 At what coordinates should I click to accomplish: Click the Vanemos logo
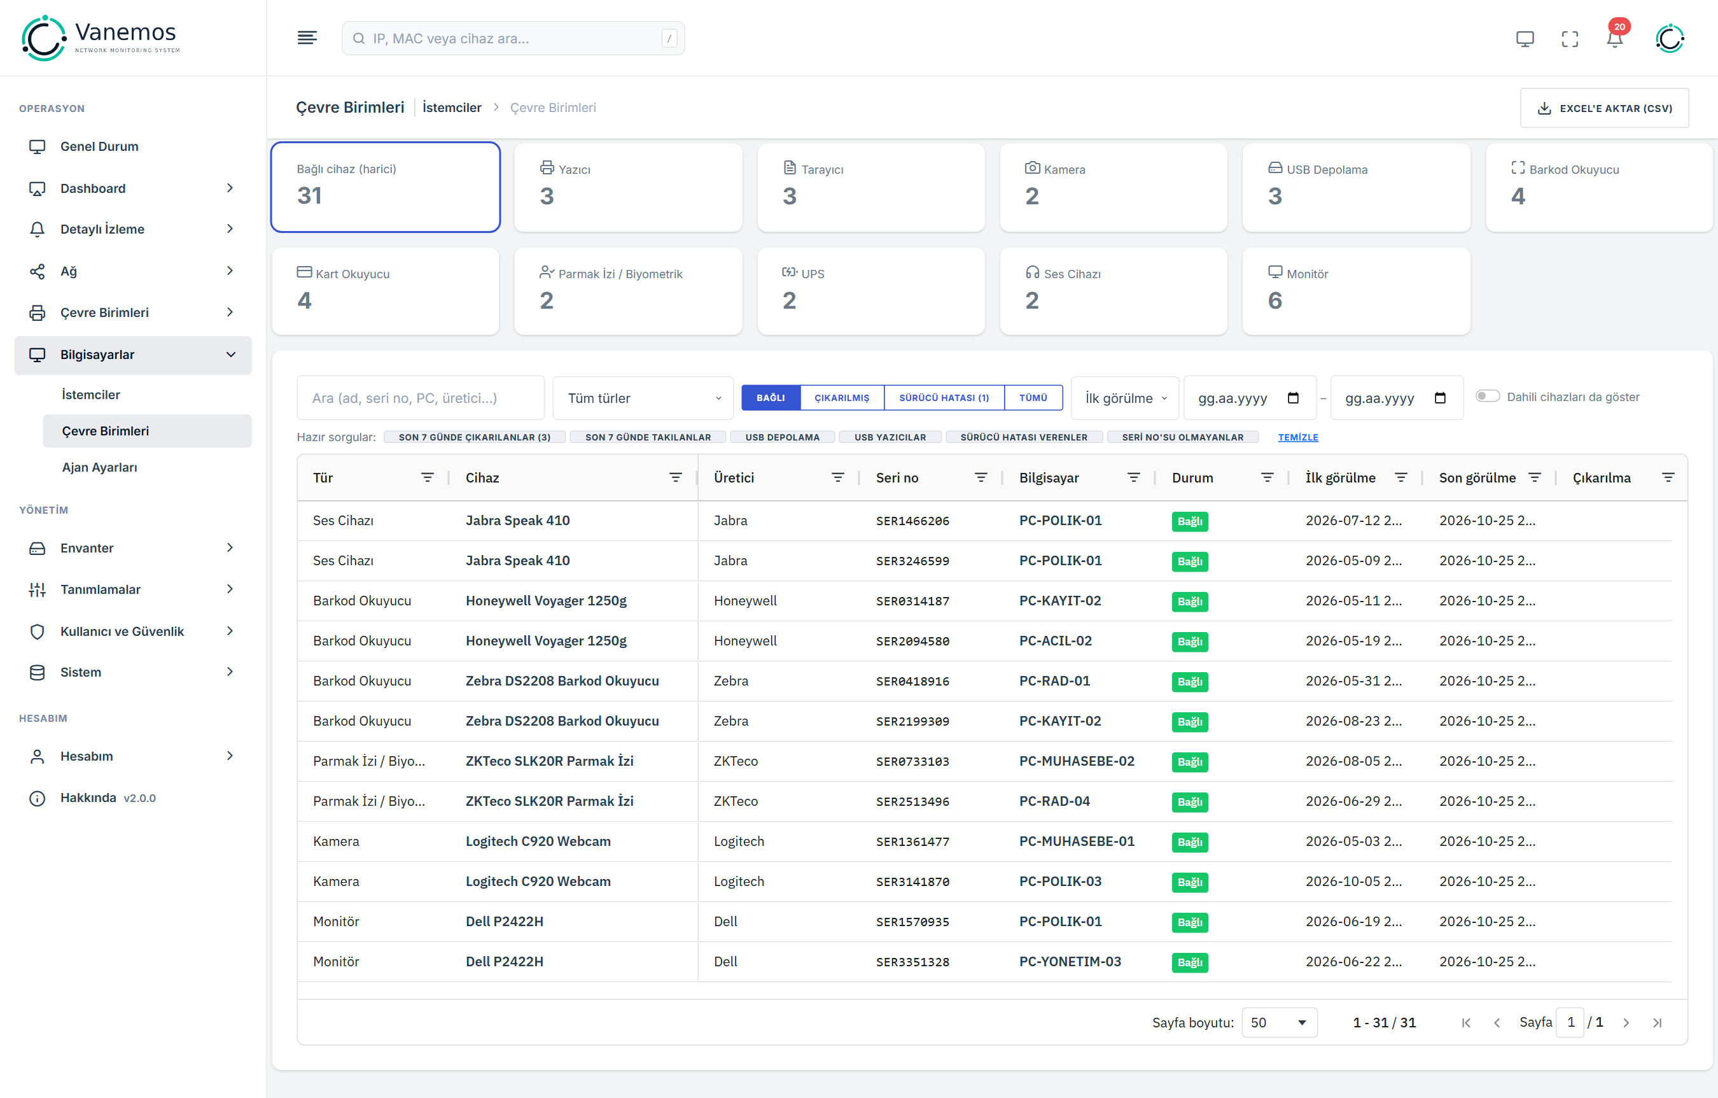[101, 38]
